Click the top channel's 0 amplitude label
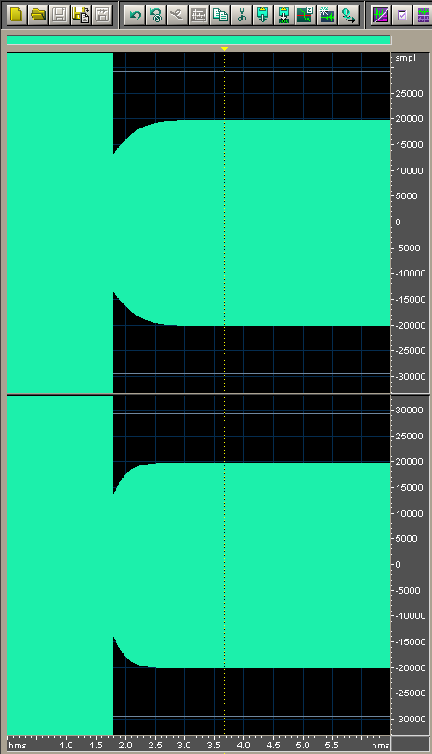432x754 pixels. point(398,222)
